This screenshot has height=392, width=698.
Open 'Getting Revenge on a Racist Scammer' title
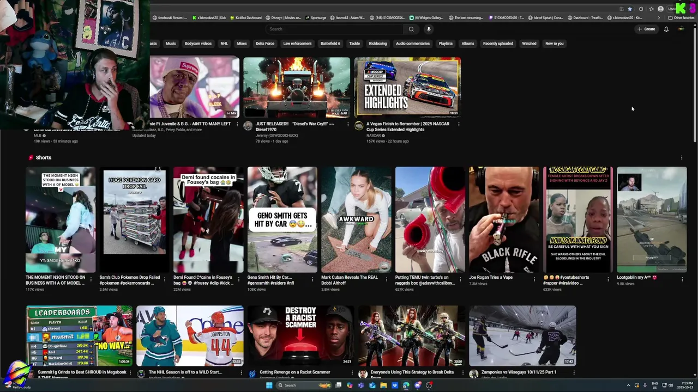pyautogui.click(x=295, y=372)
